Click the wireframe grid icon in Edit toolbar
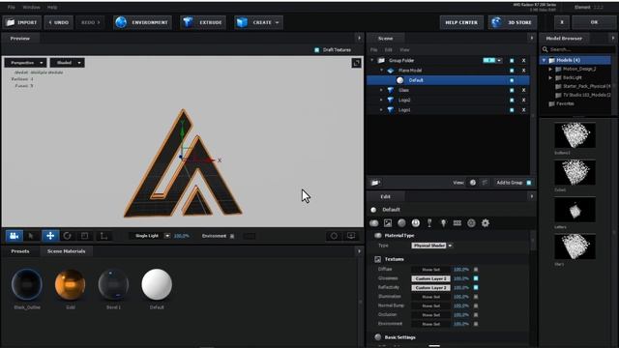This screenshot has width=619, height=348. click(x=457, y=223)
